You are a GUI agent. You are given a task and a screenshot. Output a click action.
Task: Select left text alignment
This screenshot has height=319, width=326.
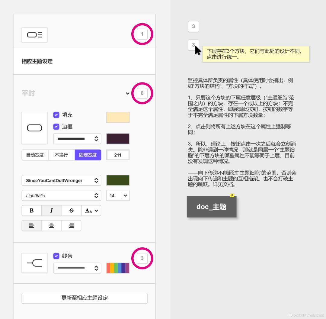click(x=31, y=226)
